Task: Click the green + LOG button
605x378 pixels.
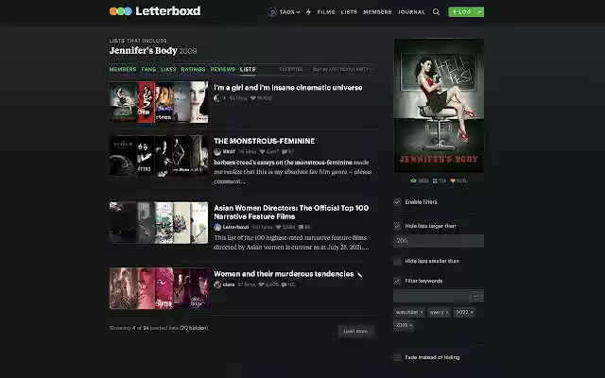Action: [462, 12]
